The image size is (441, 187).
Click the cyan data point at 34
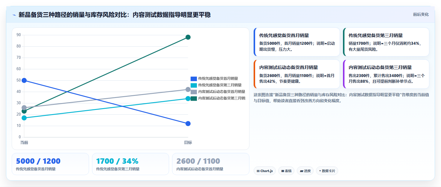pos(188,99)
